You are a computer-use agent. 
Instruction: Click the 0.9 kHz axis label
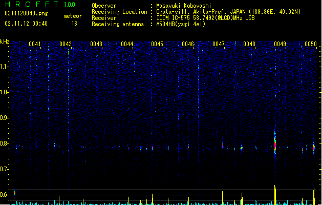point(5,118)
